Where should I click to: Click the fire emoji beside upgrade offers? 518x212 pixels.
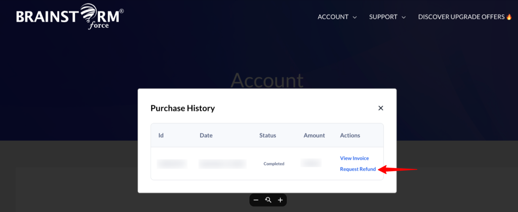[x=509, y=17]
